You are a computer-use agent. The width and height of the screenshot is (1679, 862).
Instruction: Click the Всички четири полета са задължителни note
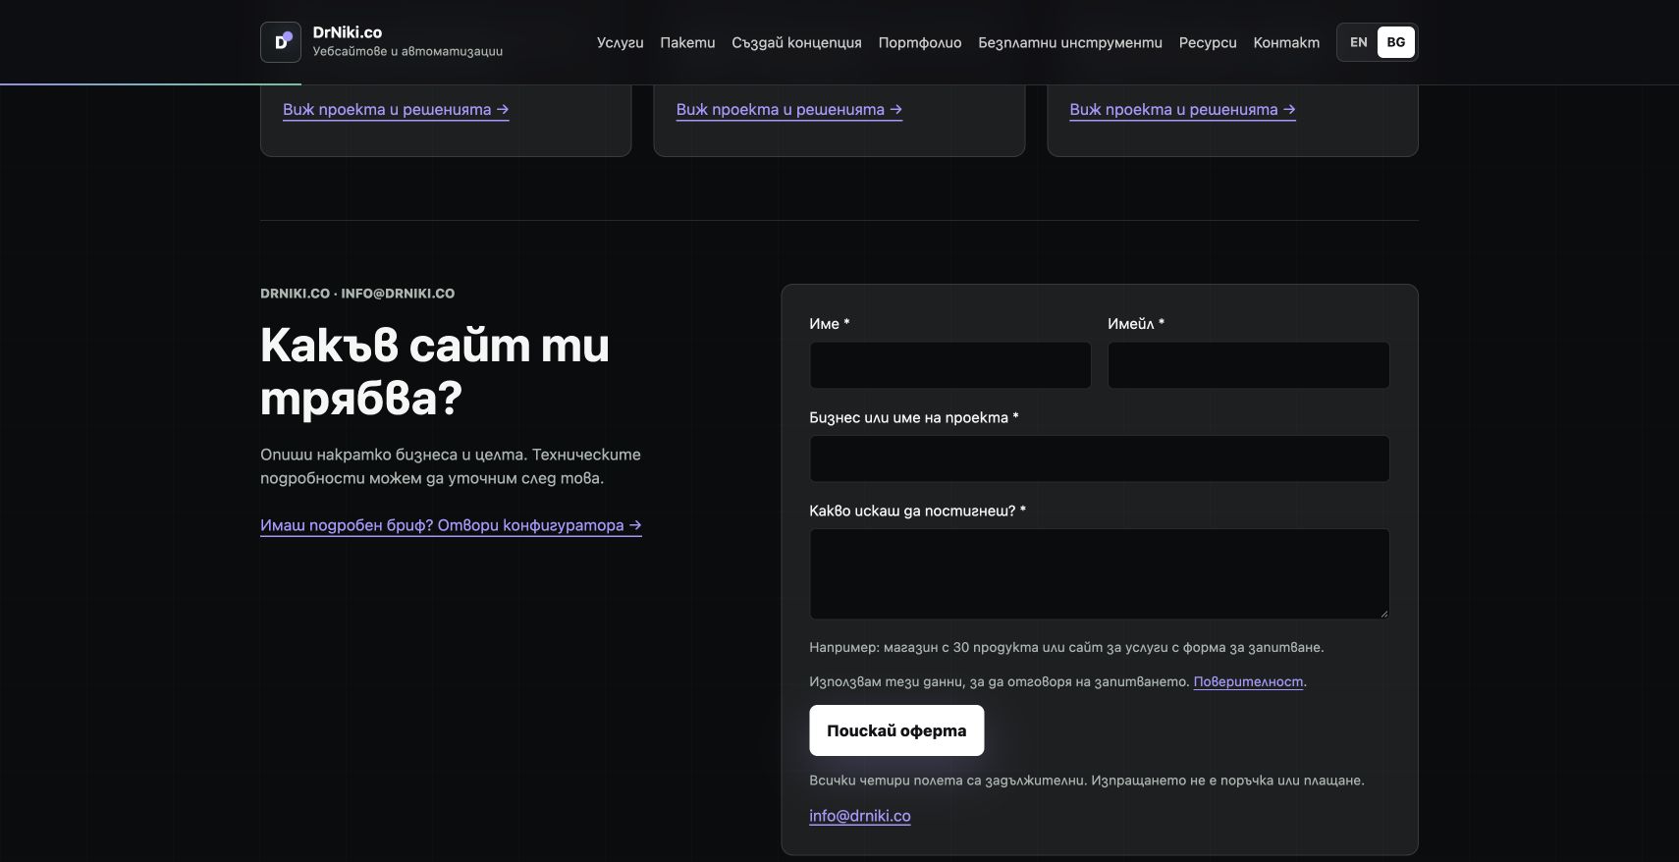(1087, 781)
